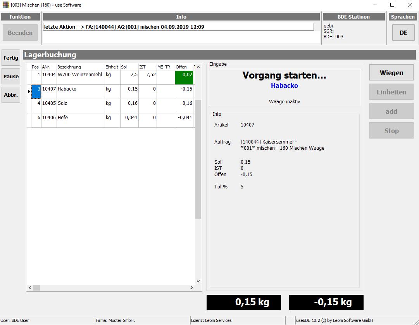This screenshot has height=325, width=419.
Task: Click the table scroll-up arrow
Action: (x=198, y=67)
